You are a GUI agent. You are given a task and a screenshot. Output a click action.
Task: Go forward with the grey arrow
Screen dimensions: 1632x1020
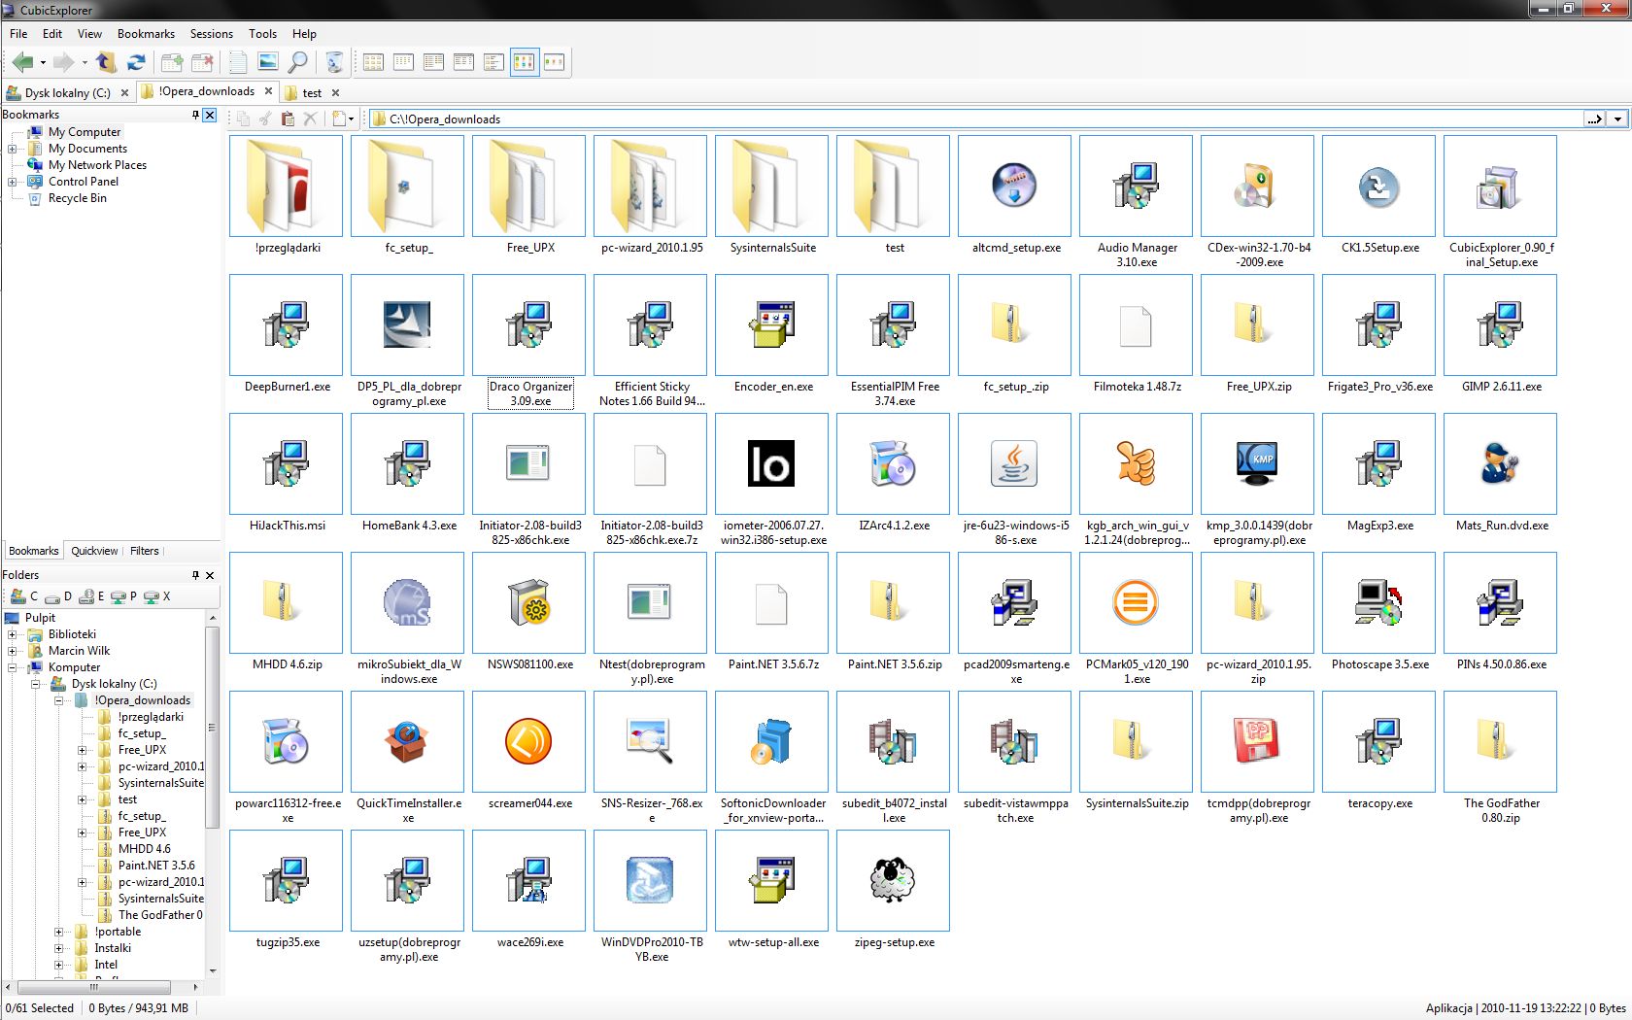(x=63, y=62)
